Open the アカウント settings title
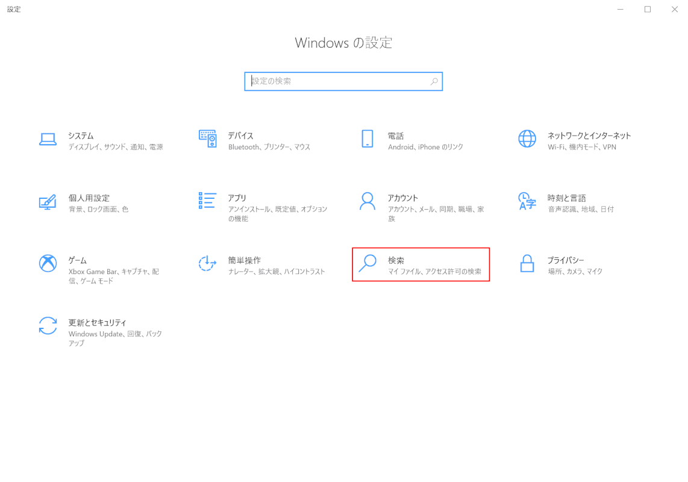This screenshot has width=688, height=482. tap(403, 198)
